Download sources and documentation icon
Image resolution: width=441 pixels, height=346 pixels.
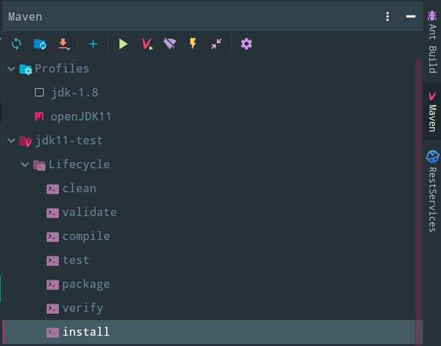(64, 44)
